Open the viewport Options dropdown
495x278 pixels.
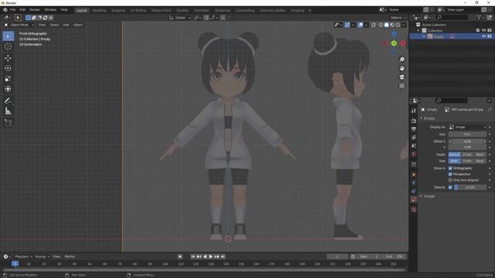(398, 18)
